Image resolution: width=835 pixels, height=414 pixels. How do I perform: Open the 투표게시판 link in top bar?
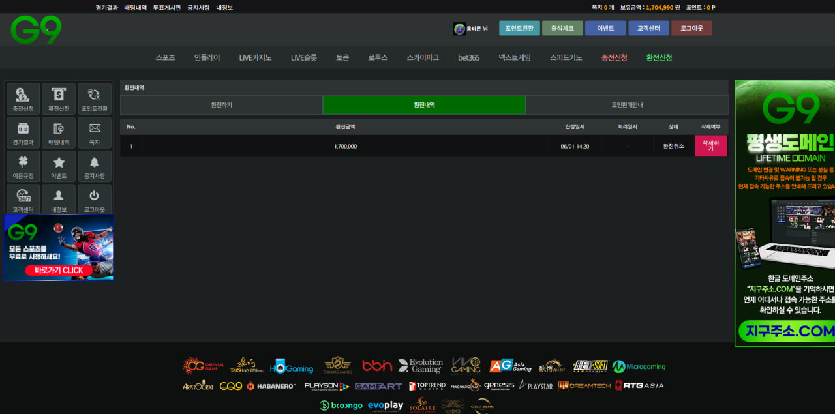click(167, 8)
